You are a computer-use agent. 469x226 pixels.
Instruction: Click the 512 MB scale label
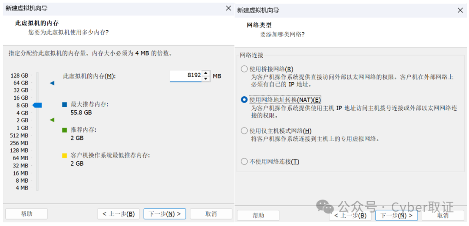click(19, 135)
